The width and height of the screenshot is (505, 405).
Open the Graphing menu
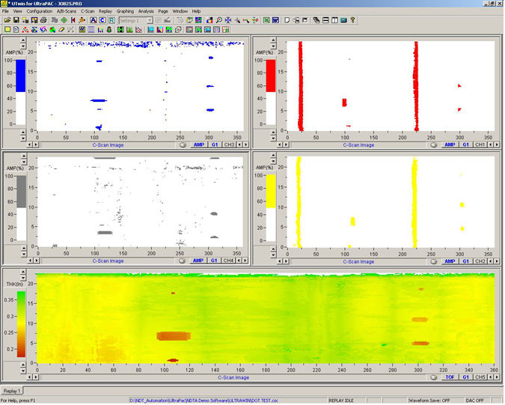tap(125, 11)
